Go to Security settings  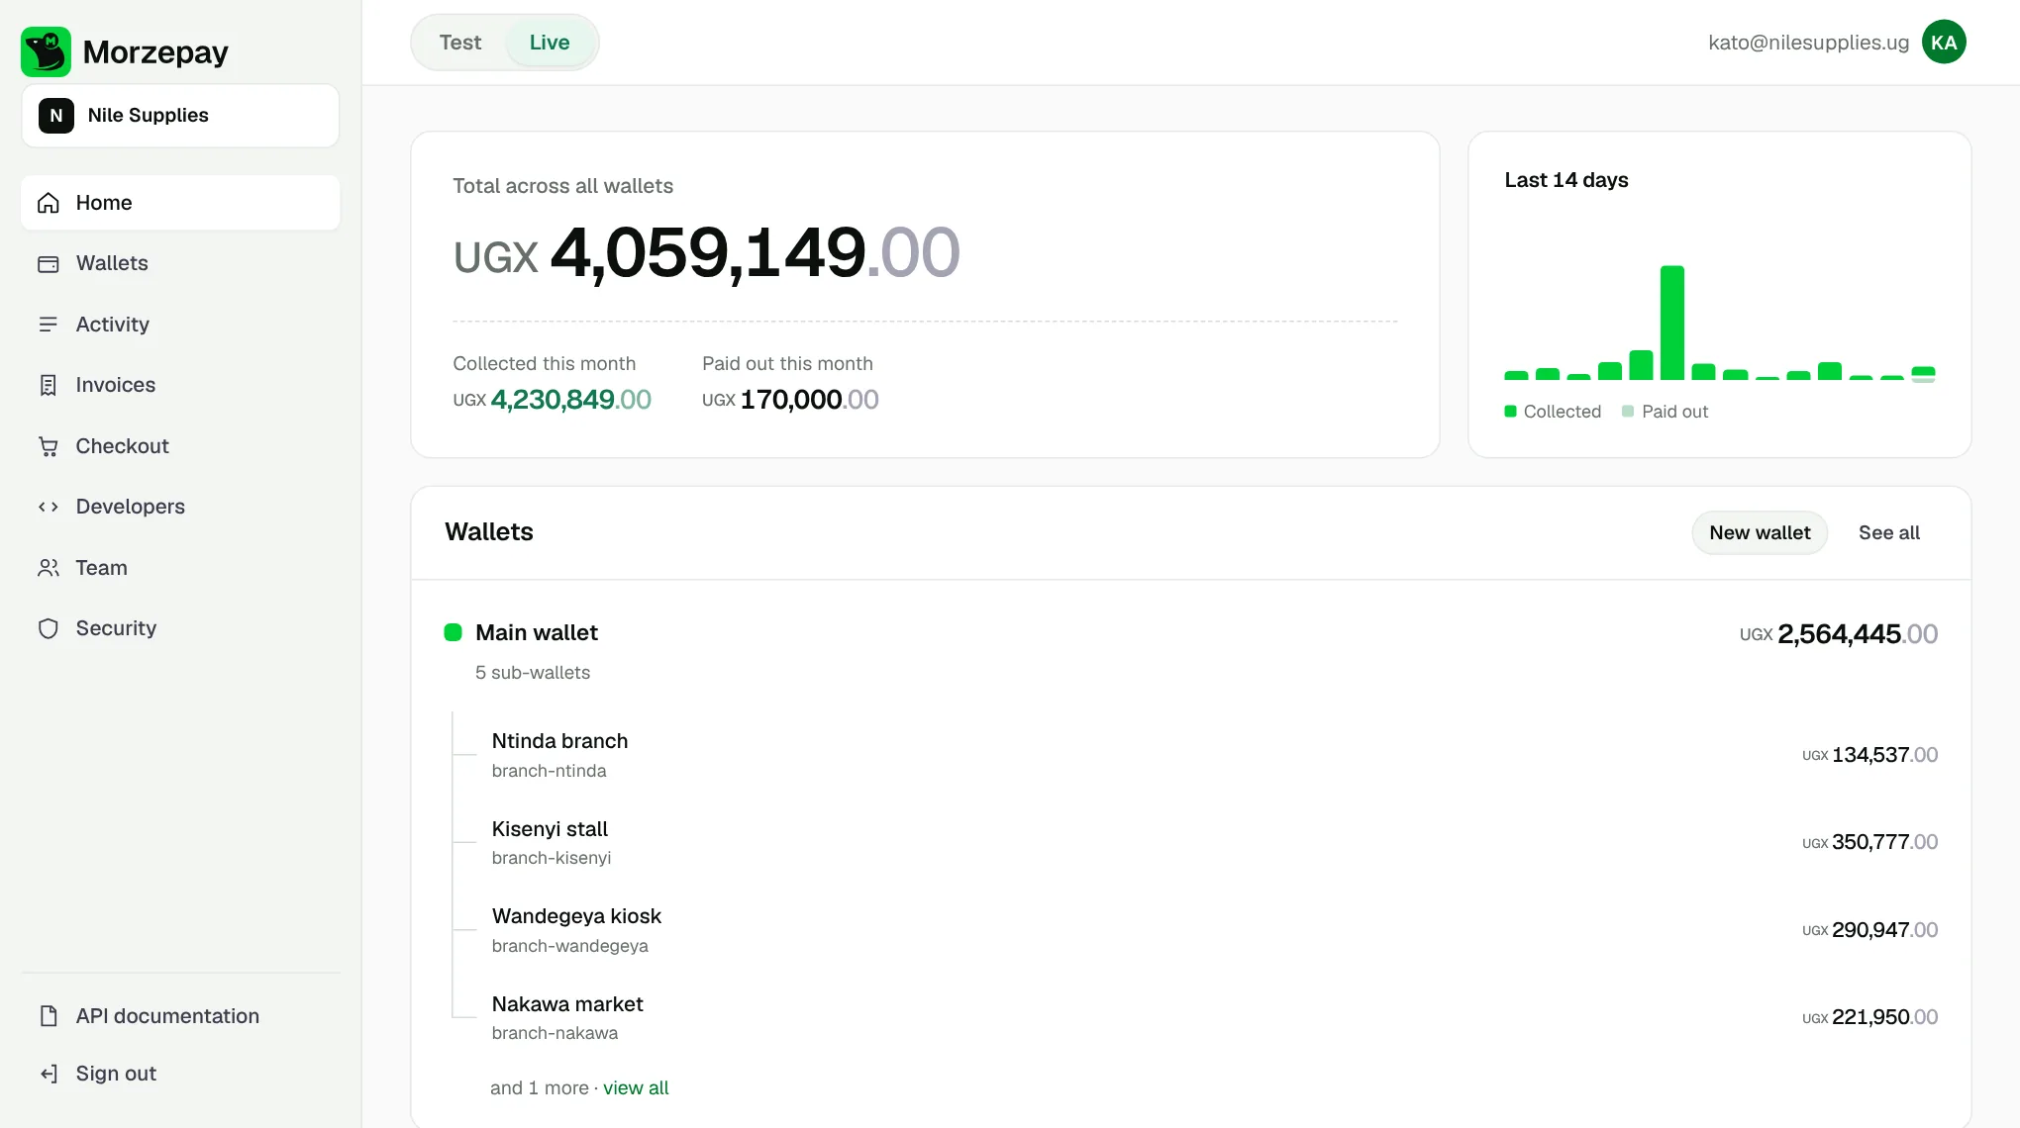[x=180, y=628]
